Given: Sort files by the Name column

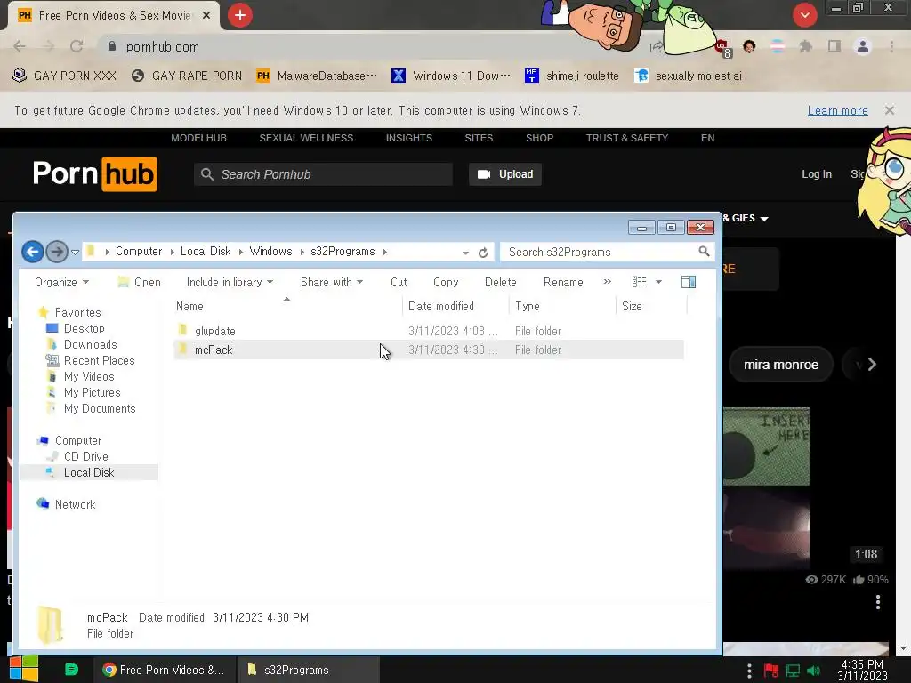Looking at the screenshot, I should pyautogui.click(x=287, y=306).
